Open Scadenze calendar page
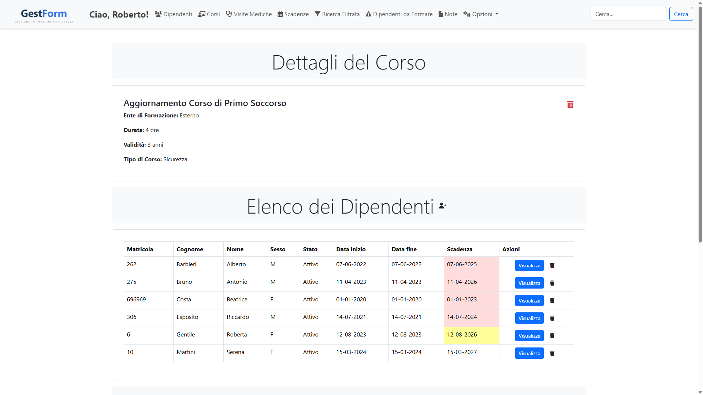Screen dimensions: 703x395 [293, 14]
